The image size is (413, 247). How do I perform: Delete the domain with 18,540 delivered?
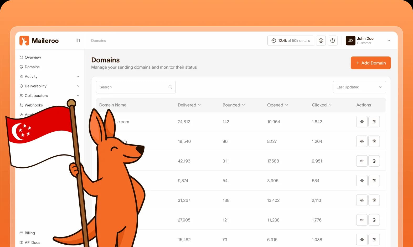click(x=374, y=141)
